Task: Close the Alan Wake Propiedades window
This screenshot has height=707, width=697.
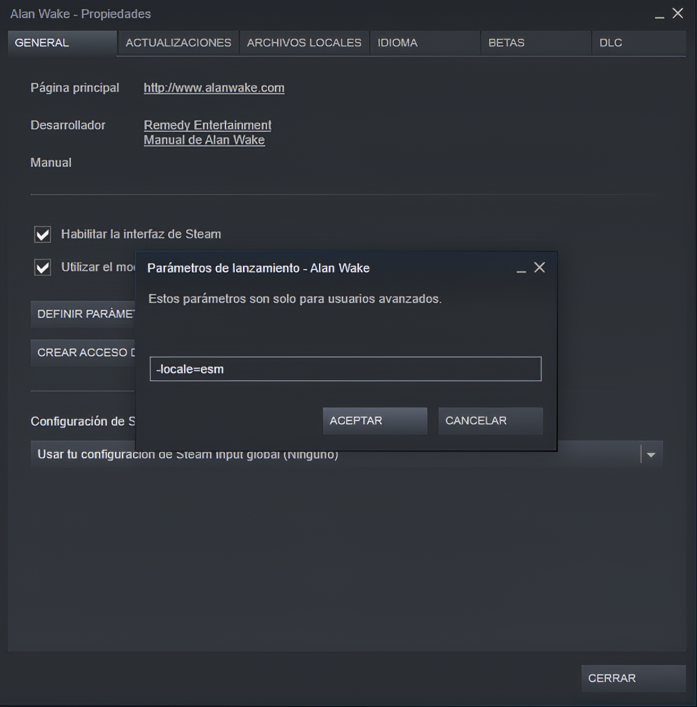Action: 678,14
